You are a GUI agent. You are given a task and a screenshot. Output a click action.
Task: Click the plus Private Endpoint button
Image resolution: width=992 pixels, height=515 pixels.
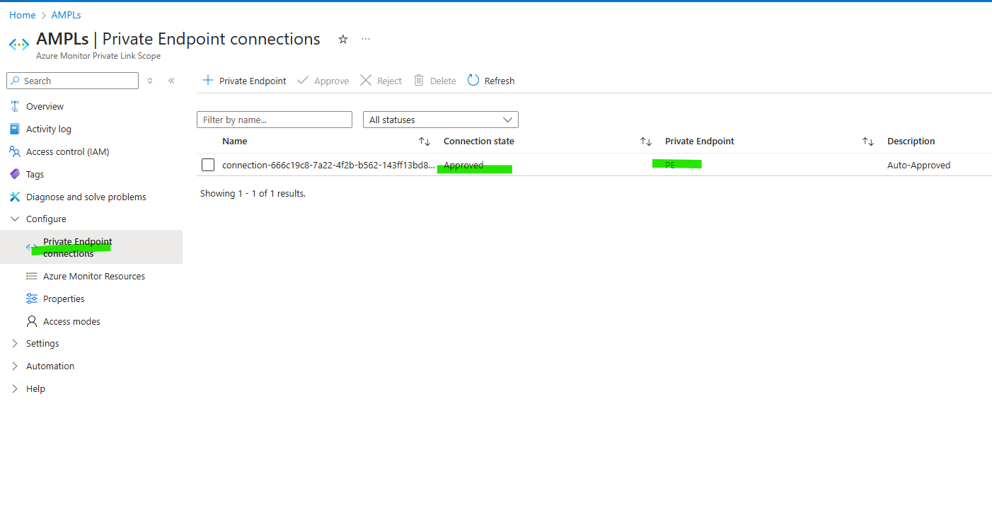tap(245, 81)
